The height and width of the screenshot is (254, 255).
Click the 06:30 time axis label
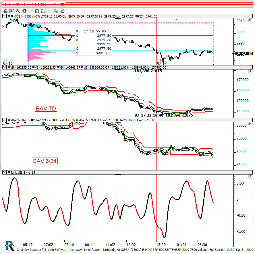pyautogui.click(x=202, y=245)
